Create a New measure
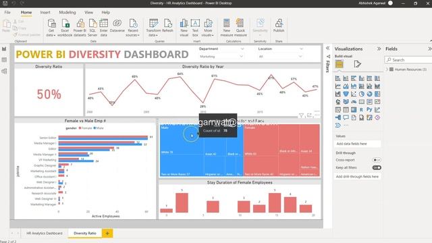432x243 pixels. pyautogui.click(x=227, y=28)
